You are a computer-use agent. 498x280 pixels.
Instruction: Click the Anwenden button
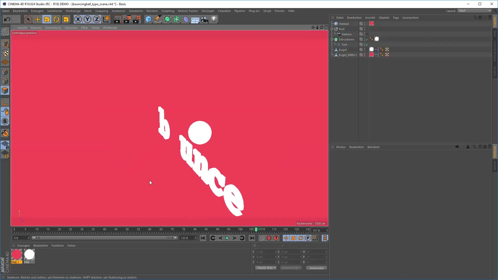316,268
